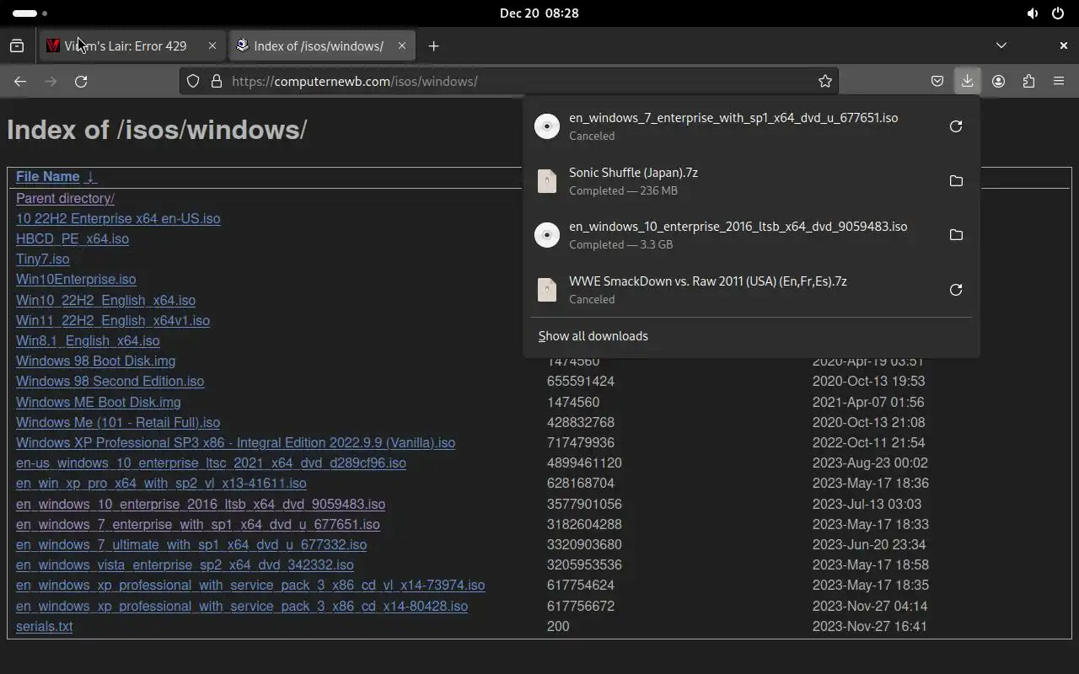The height and width of the screenshot is (674, 1079).
Task: Bookmark this page with the star
Action: pos(825,82)
